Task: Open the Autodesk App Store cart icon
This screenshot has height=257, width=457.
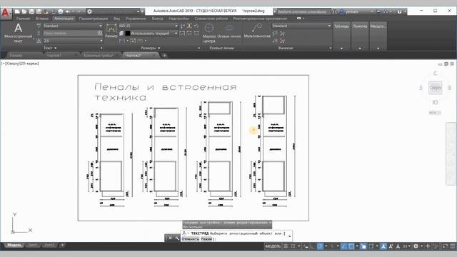Action: (378, 11)
